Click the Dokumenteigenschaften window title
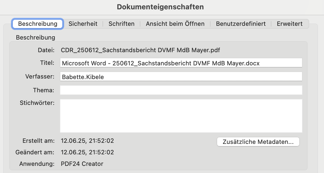The width and height of the screenshot is (324, 173). coord(160,7)
